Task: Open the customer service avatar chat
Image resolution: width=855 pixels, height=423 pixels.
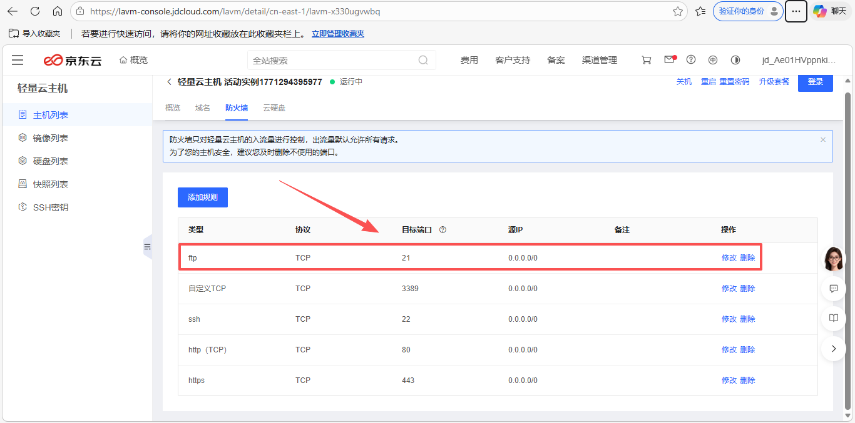Action: 833,258
